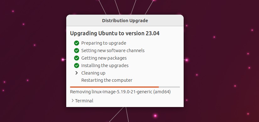Expand the Terminal section chevron
Image resolution: width=259 pixels, height=122 pixels.
tap(72, 100)
